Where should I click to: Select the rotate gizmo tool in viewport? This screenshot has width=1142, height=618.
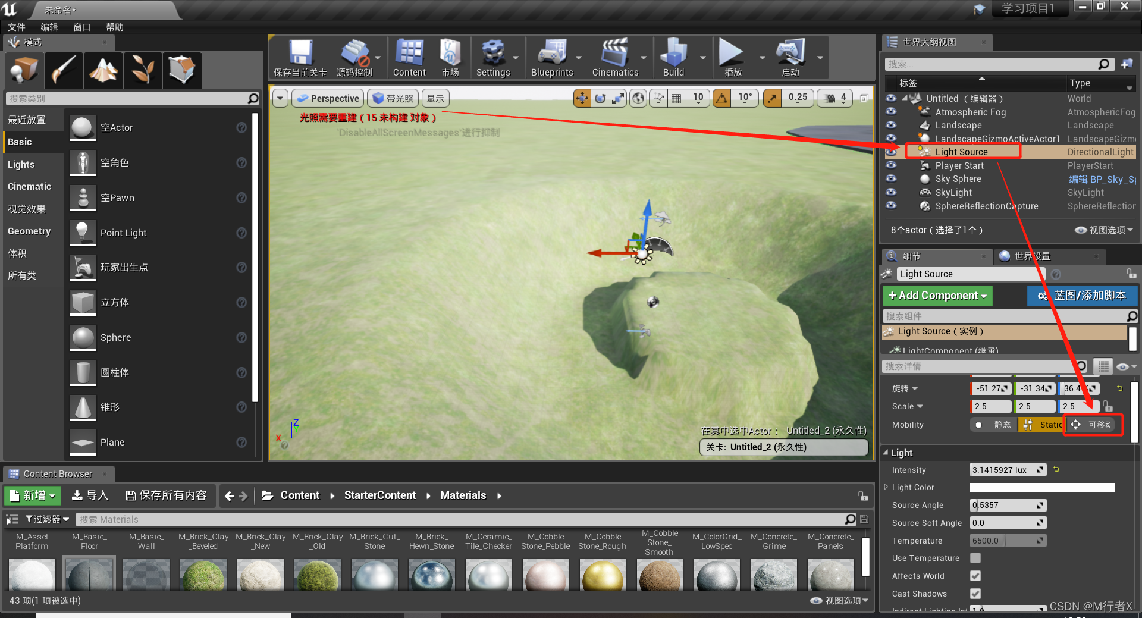pos(600,98)
